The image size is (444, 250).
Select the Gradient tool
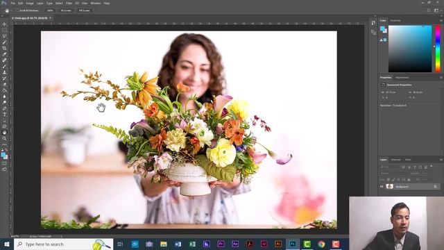[x=4, y=90]
